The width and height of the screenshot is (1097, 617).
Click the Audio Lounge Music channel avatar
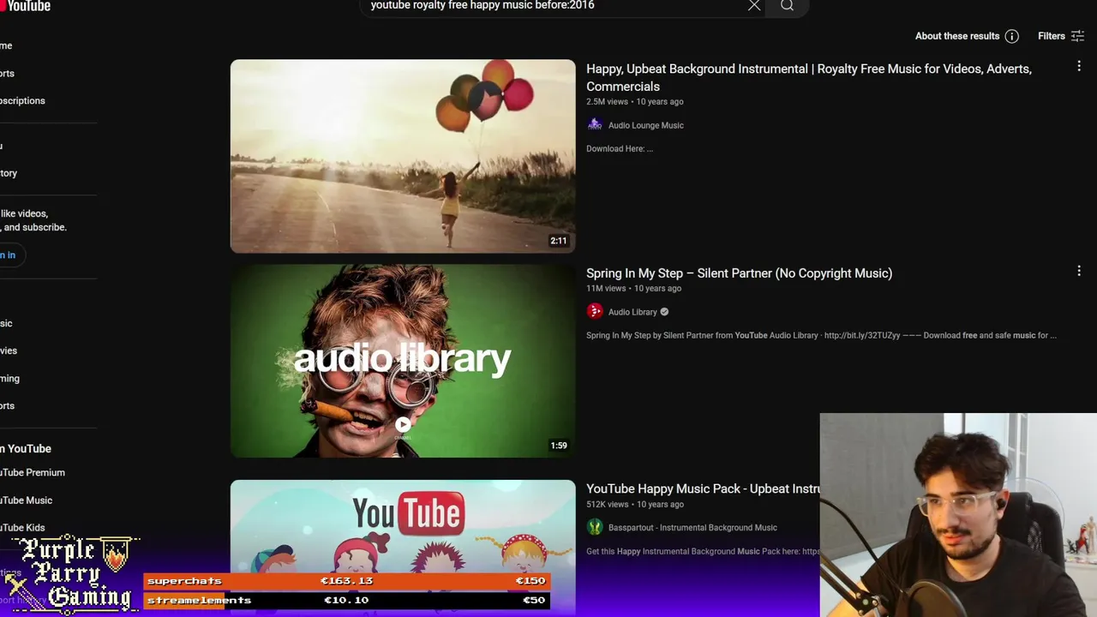click(595, 125)
